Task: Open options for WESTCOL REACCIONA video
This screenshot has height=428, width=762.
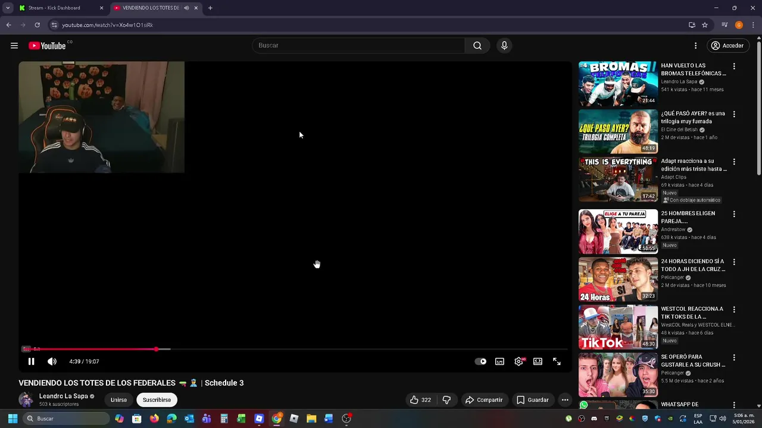Action: click(734, 310)
